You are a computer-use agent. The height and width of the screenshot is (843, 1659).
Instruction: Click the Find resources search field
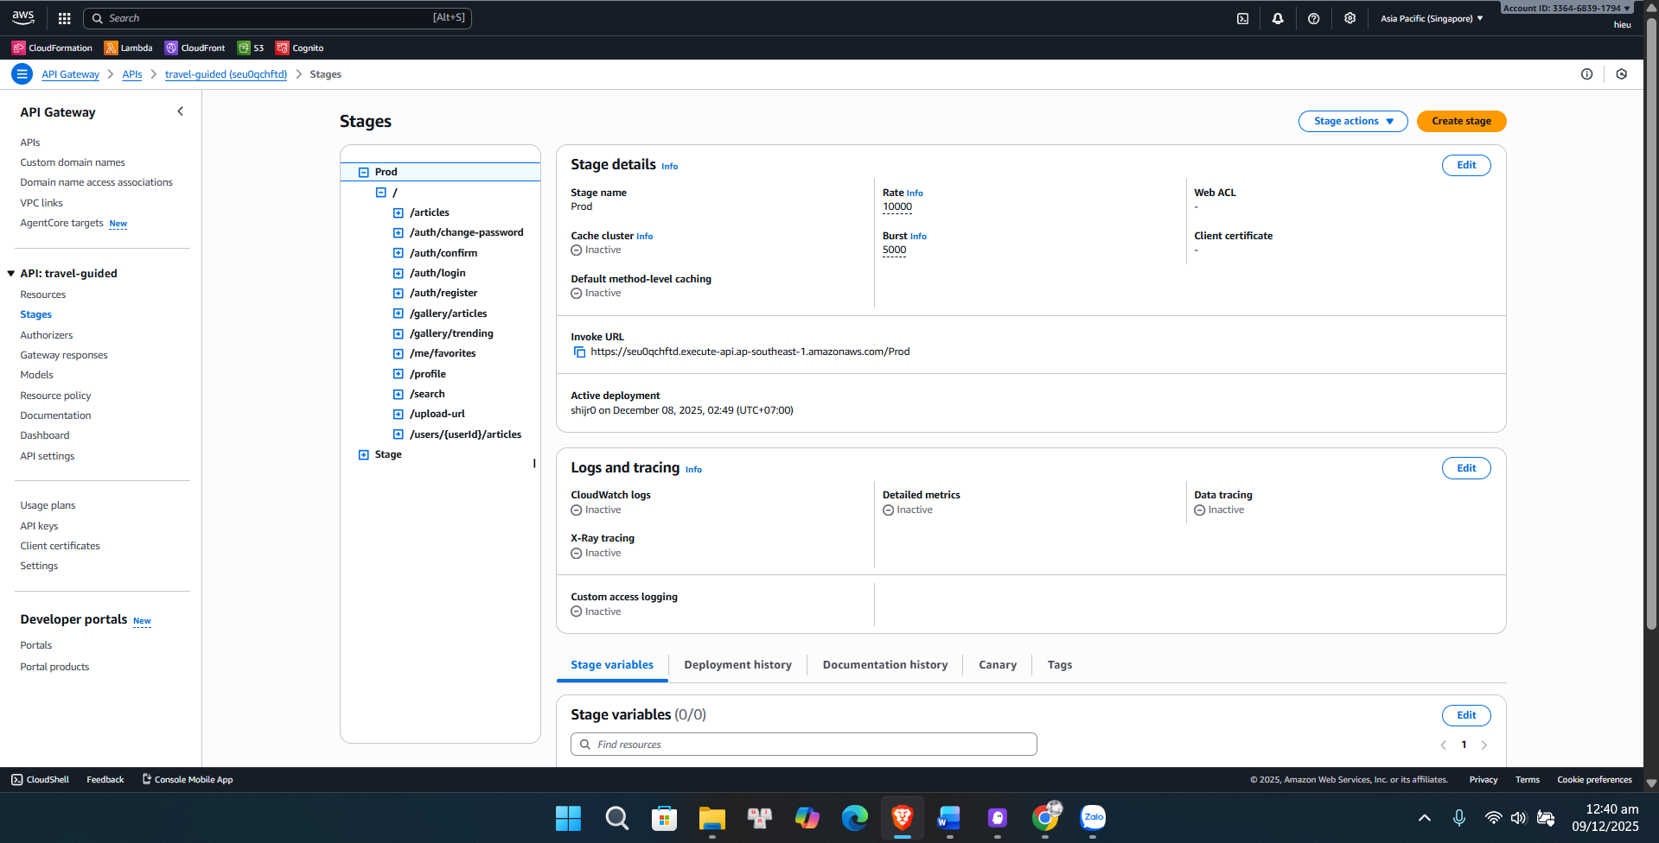[802, 744]
